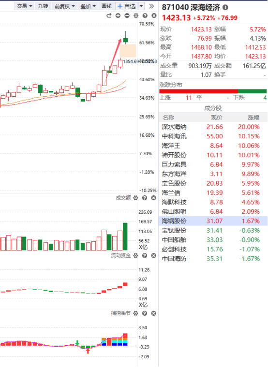Select 宝色股份 stock row
The image size is (268, 367).
point(213,184)
